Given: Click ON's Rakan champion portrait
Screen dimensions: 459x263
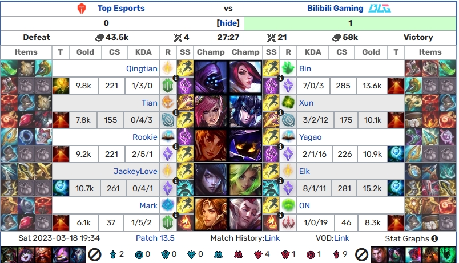Looking at the screenshot, I should tap(245, 214).
